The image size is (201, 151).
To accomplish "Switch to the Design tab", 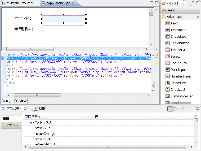I will click(x=7, y=101).
